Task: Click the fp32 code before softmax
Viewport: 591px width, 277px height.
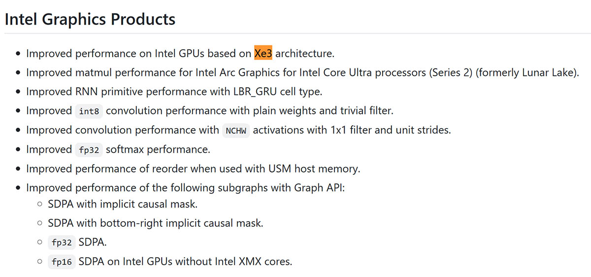Action: [x=89, y=150]
